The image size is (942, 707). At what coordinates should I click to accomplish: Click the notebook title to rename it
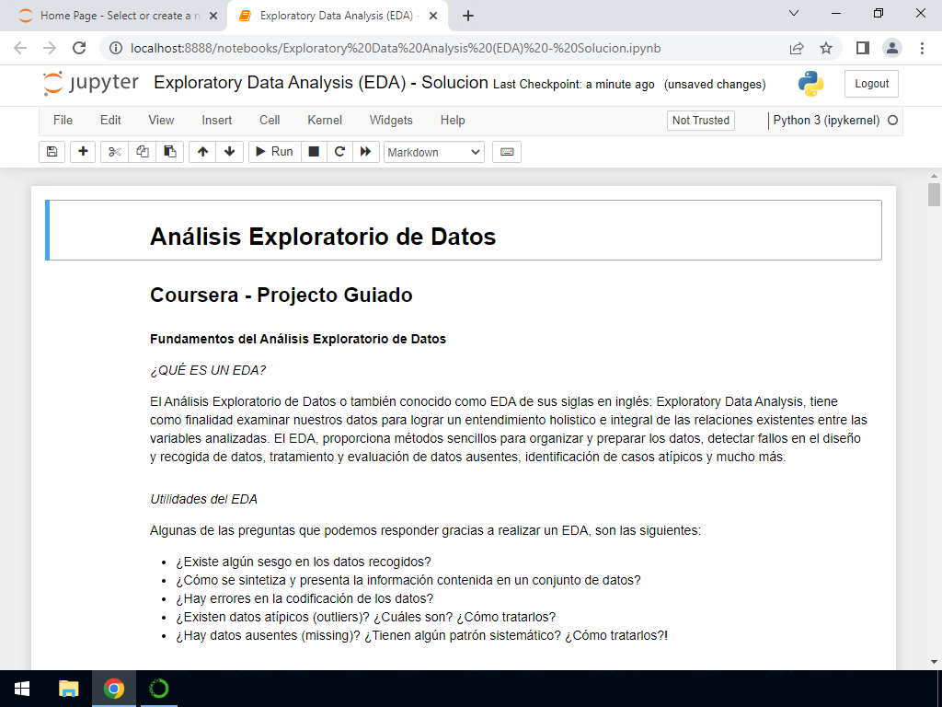point(321,82)
